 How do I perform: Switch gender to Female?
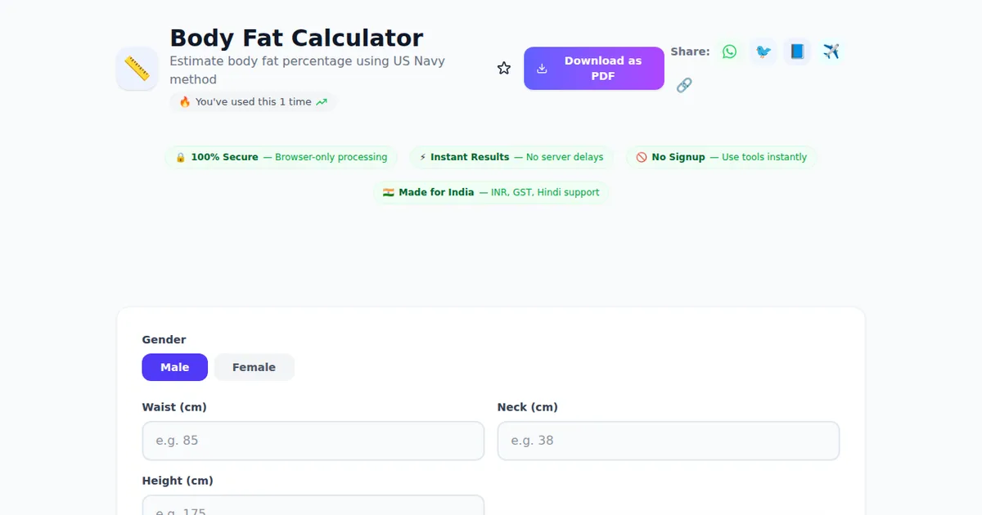point(254,367)
